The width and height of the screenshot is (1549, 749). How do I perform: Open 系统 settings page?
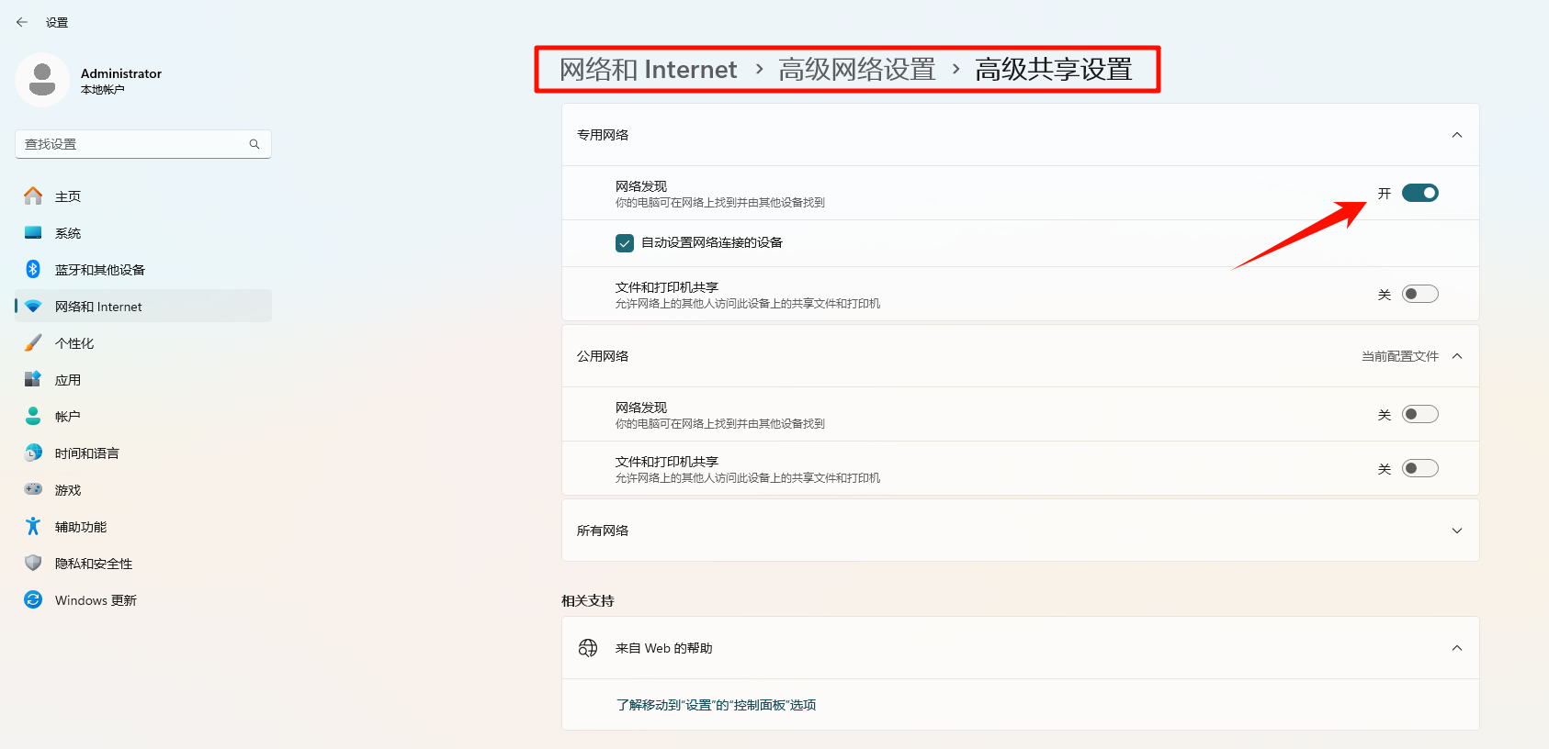[143, 232]
